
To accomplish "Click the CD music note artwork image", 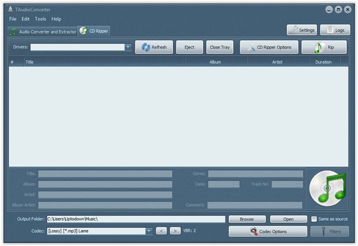I will (x=327, y=188).
